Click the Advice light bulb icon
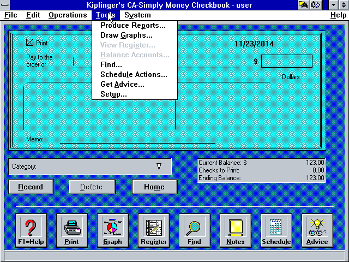349x262 pixels. (317, 230)
